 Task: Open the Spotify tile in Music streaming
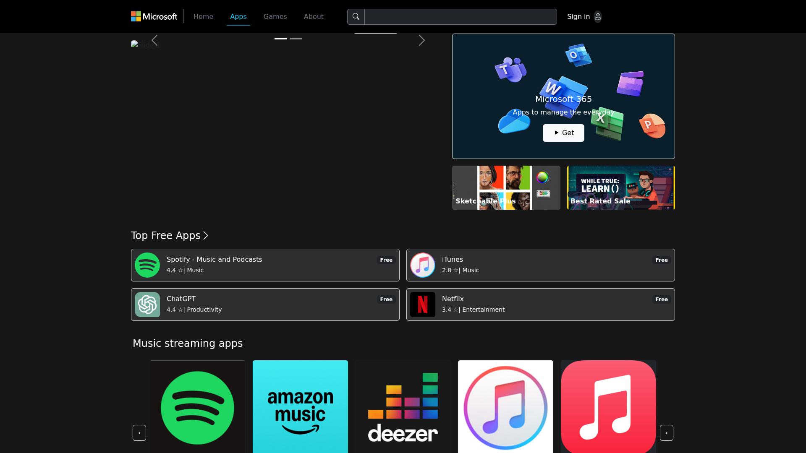[197, 407]
